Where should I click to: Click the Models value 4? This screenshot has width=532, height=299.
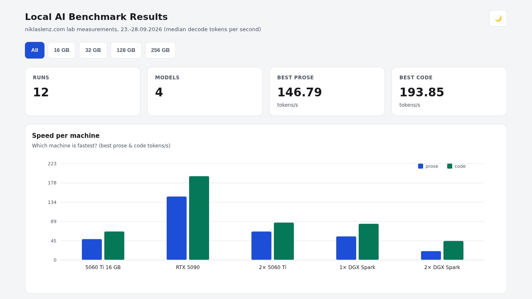159,92
